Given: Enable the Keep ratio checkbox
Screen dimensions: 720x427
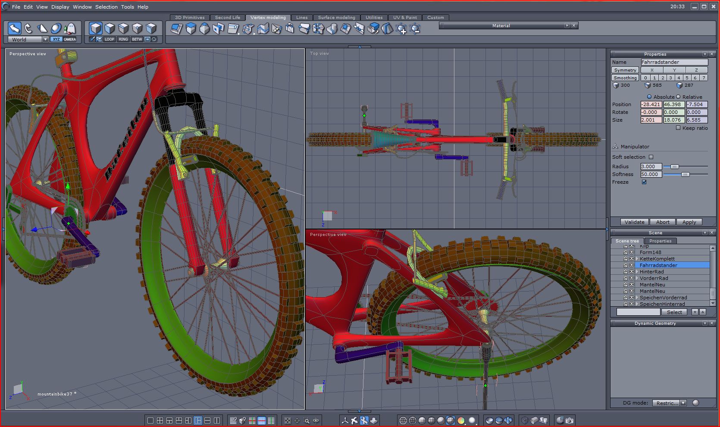Looking at the screenshot, I should pos(678,128).
